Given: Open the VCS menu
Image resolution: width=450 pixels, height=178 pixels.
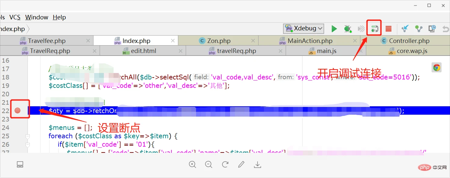Looking at the screenshot, I should point(15,17).
